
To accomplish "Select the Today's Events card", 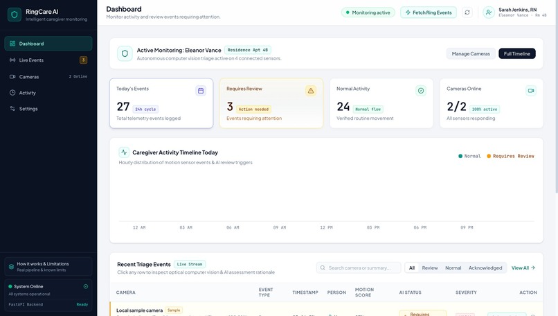I will tap(161, 103).
